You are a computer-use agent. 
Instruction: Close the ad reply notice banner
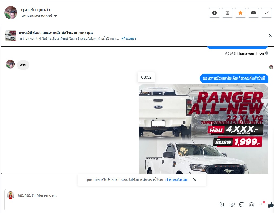pos(270,36)
